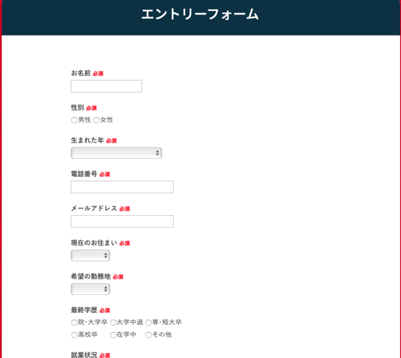Click the 電話番号 input field
Viewport: 401px width, 358px height.
tap(122, 187)
